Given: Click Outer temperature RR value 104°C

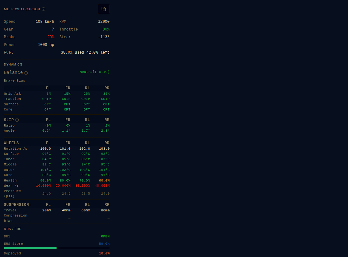Looking at the screenshot, I should pyautogui.click(x=104, y=170).
